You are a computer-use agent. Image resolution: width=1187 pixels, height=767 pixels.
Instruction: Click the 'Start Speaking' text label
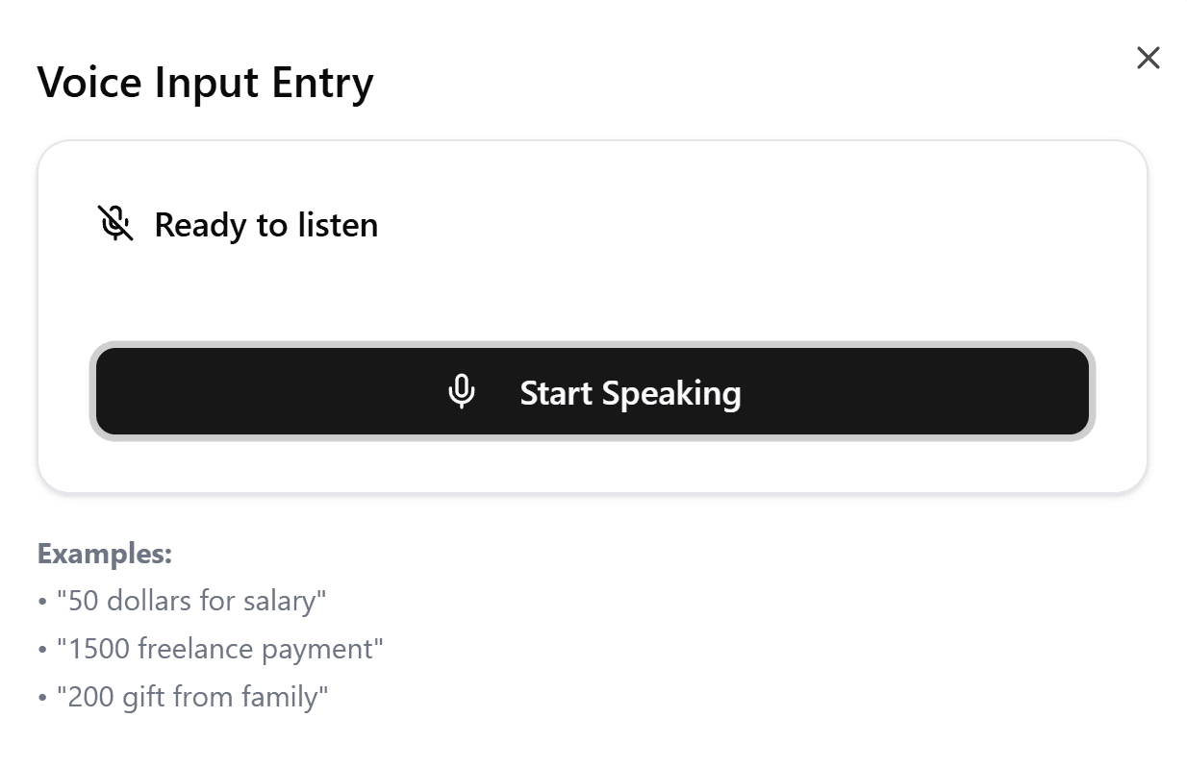click(630, 393)
